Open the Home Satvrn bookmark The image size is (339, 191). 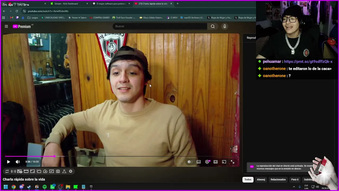coord(77,18)
